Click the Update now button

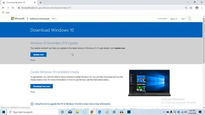tap(38, 55)
